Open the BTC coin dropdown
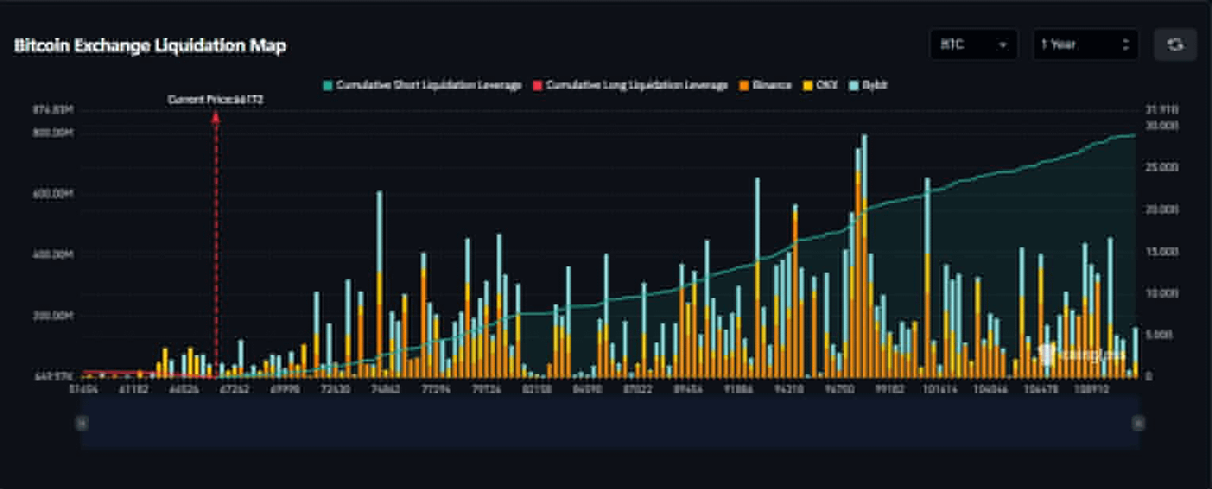 tap(973, 45)
